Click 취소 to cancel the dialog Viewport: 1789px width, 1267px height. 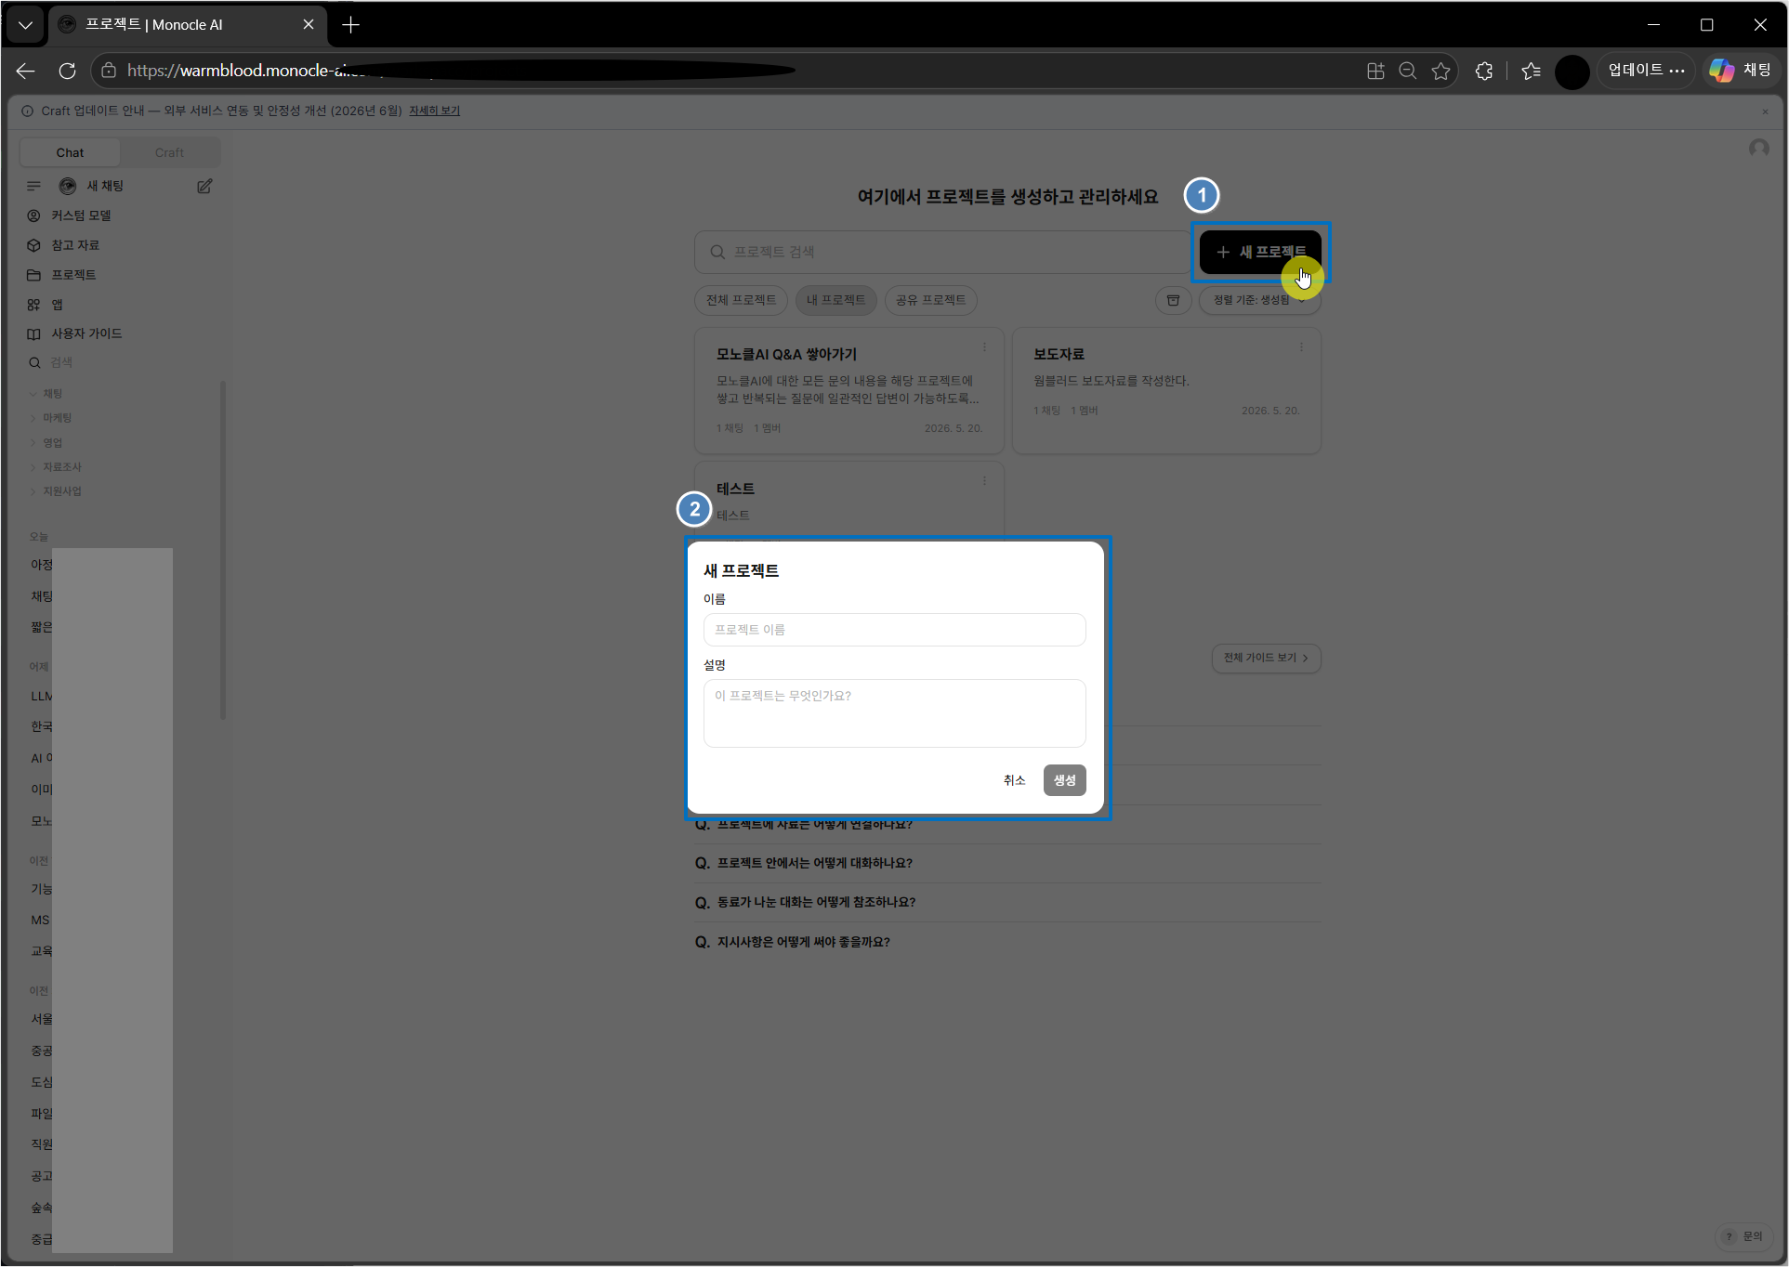tap(1014, 780)
